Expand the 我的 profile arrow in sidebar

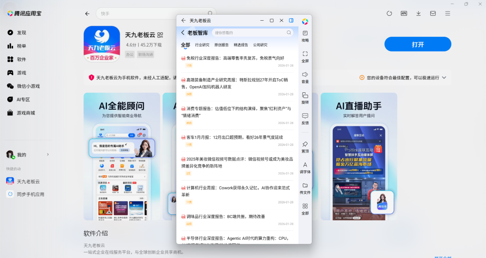click(48, 154)
